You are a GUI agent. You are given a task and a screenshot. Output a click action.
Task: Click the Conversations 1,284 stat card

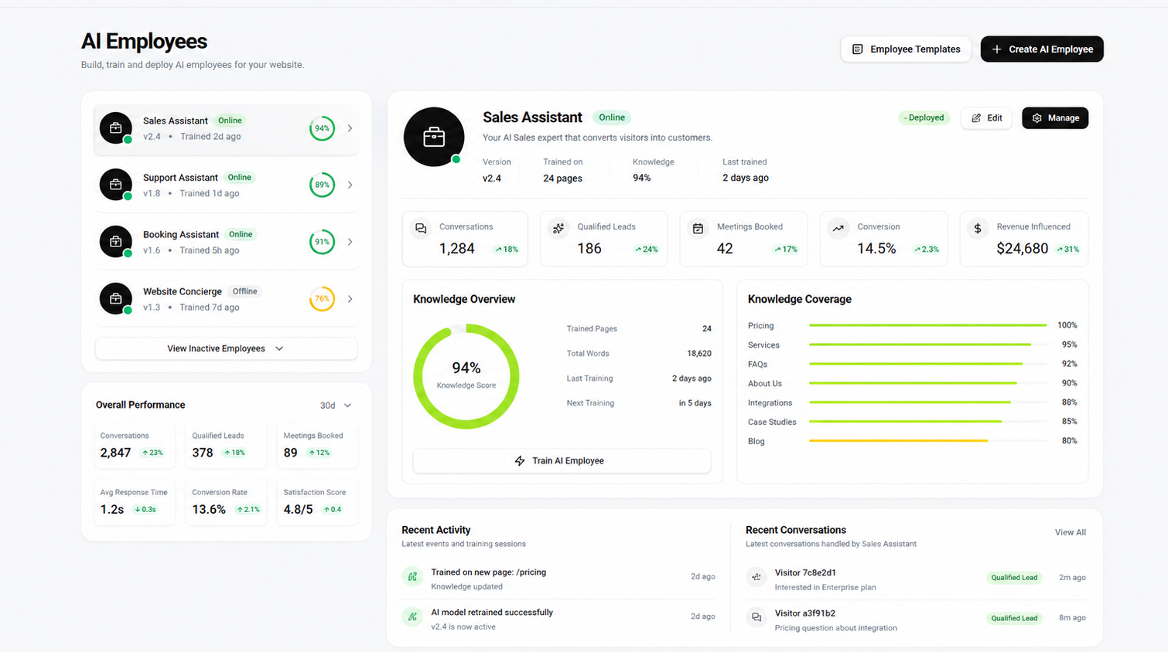465,239
